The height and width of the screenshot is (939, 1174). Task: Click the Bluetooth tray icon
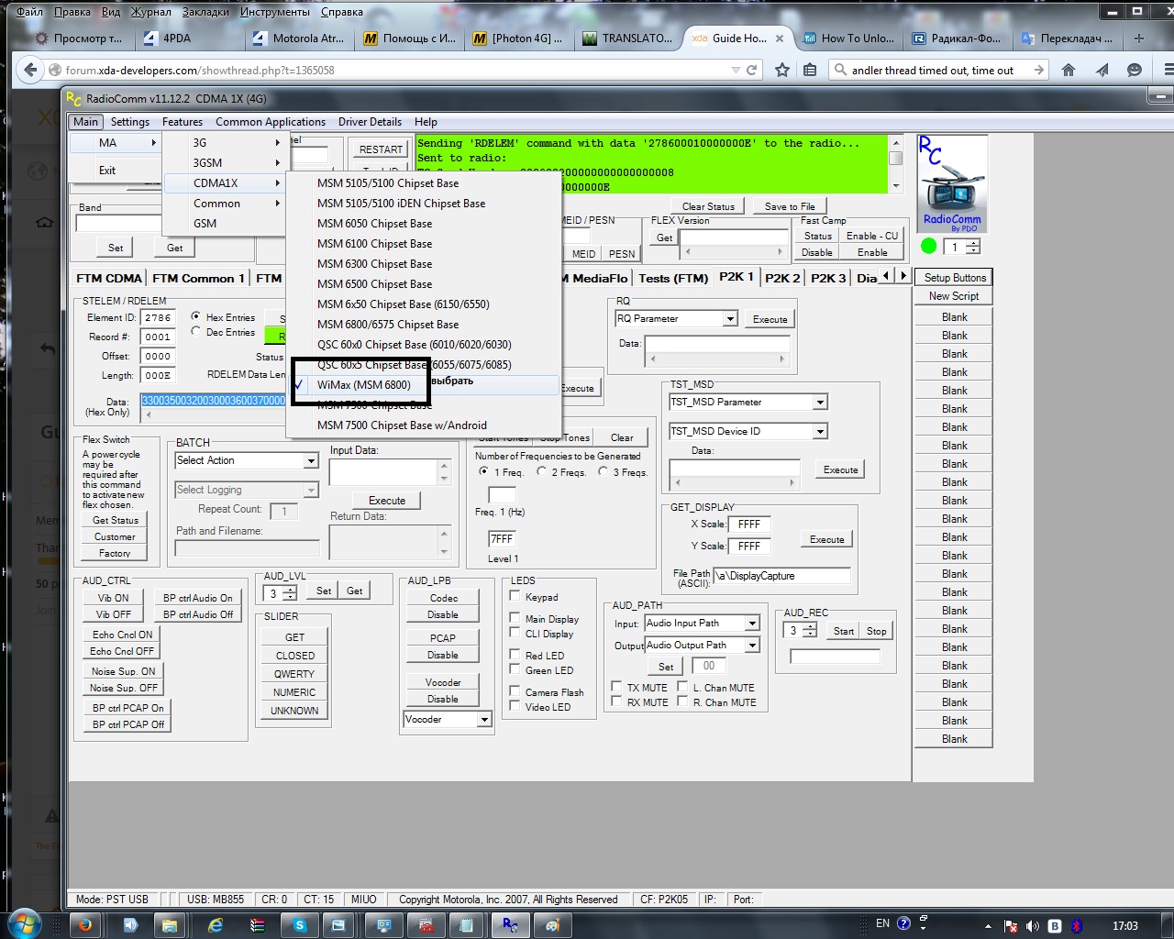1078,926
